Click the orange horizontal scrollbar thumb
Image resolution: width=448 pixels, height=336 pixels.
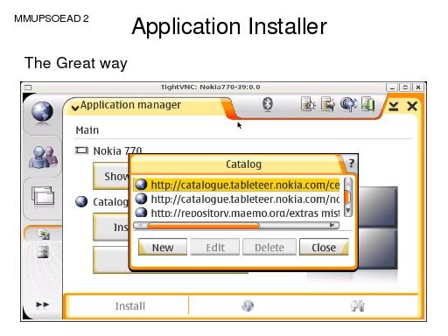203,226
